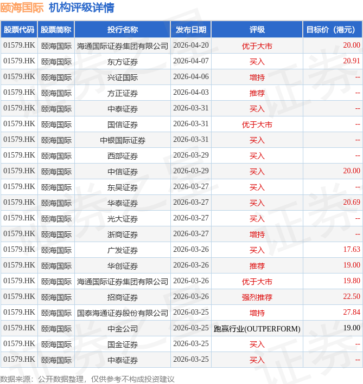Click the 目标价（港元） column header

333,29
